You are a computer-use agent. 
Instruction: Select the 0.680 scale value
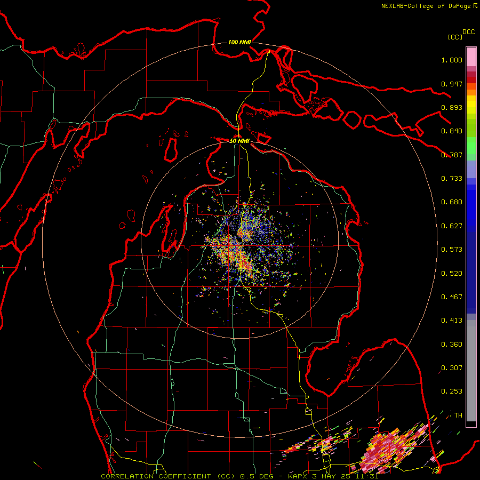(x=452, y=202)
